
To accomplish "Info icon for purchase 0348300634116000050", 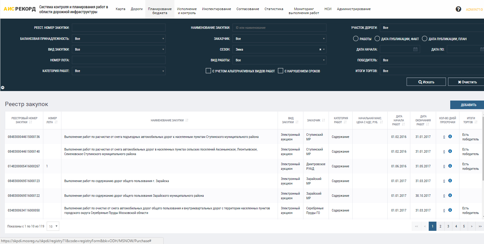I will [450, 210].
